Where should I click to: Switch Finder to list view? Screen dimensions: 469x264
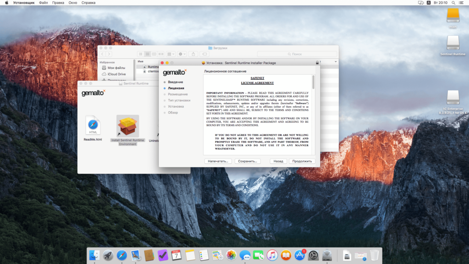pos(147,54)
